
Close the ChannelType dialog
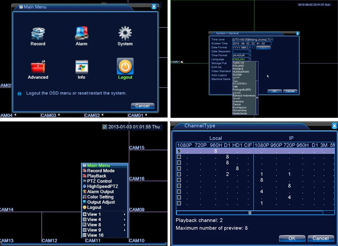point(334,126)
